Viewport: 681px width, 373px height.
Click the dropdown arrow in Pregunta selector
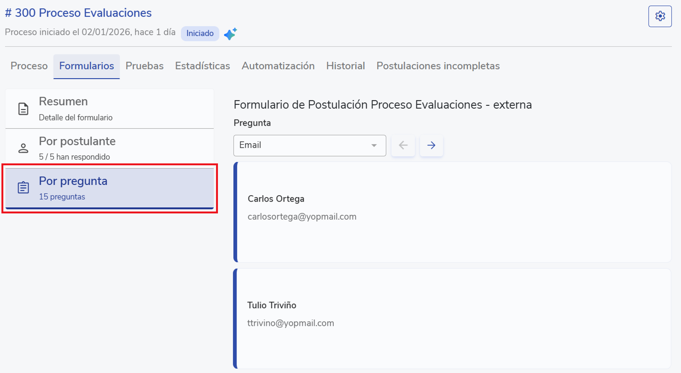(374, 145)
